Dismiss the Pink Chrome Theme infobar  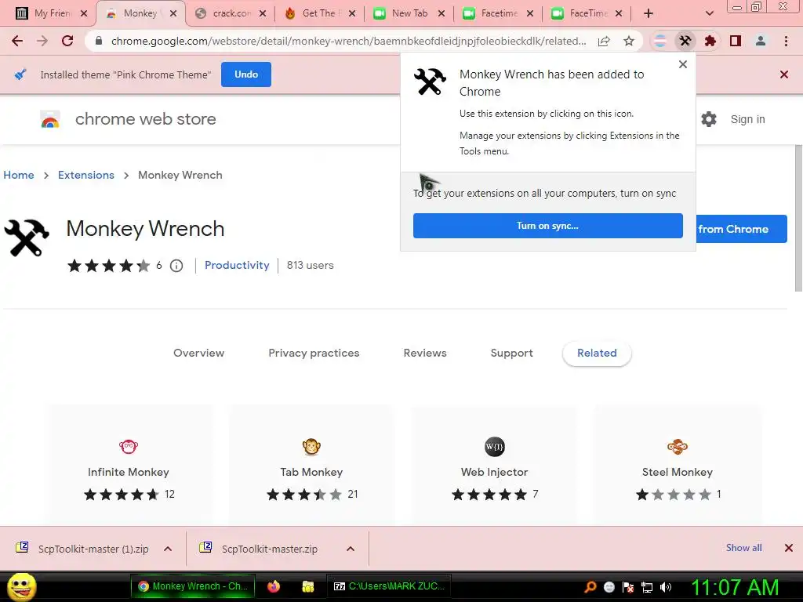tap(783, 74)
